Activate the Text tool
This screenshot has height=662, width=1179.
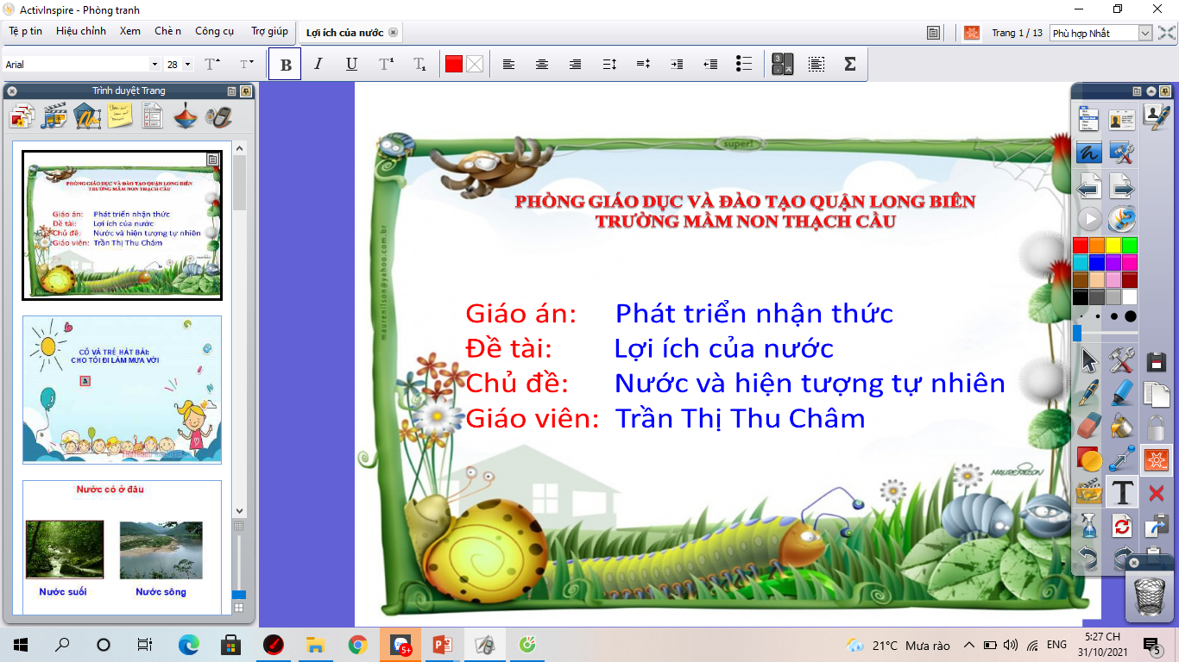pos(1122,492)
